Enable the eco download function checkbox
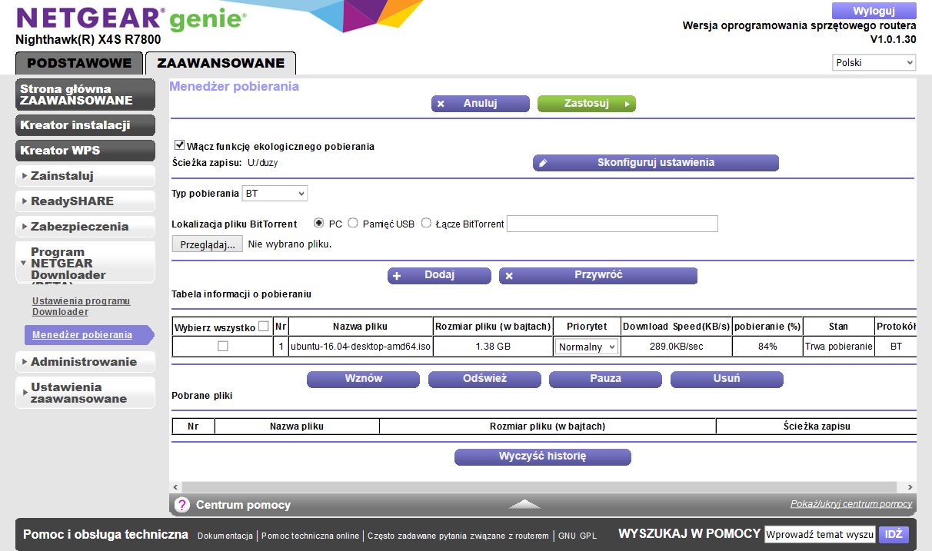Screen dimensions: 932x551 click(x=180, y=144)
